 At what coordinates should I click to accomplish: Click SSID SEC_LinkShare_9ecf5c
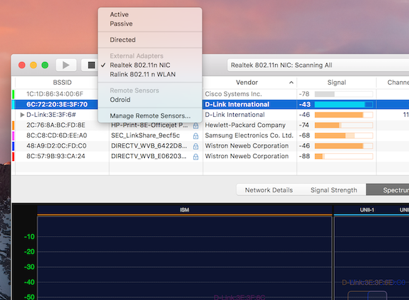pos(145,135)
